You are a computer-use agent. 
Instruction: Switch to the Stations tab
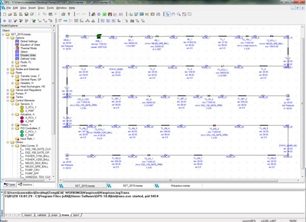pos(26,184)
